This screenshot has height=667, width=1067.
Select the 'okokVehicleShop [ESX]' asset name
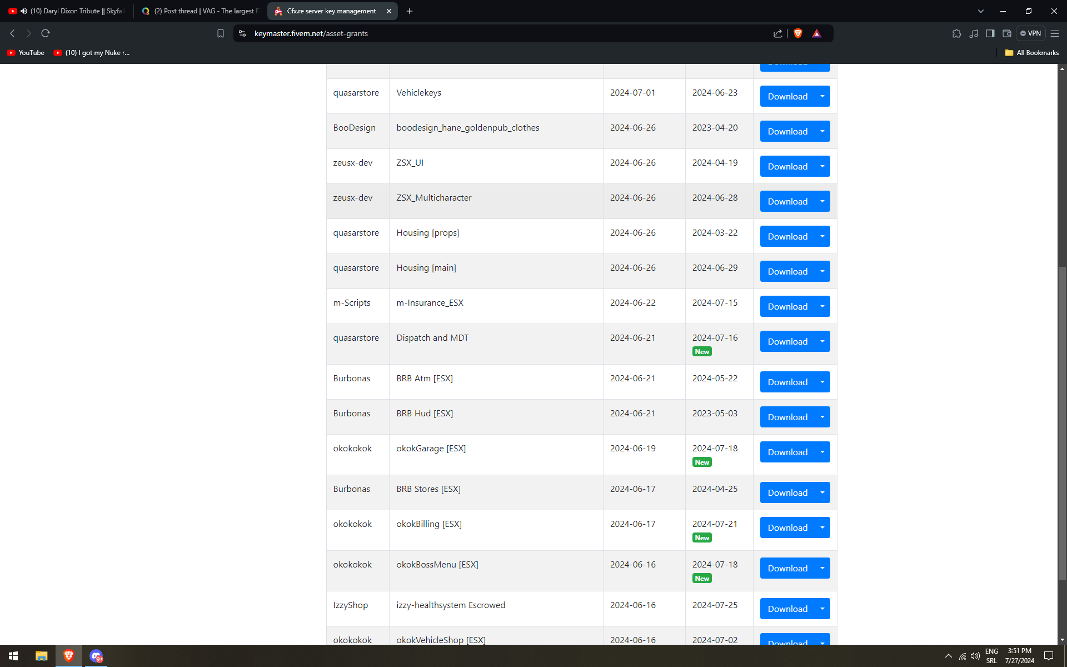pos(441,640)
